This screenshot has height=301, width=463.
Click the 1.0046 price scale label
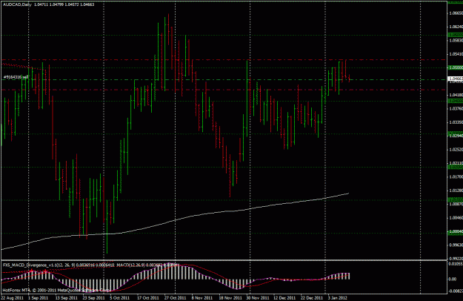coord(456,218)
